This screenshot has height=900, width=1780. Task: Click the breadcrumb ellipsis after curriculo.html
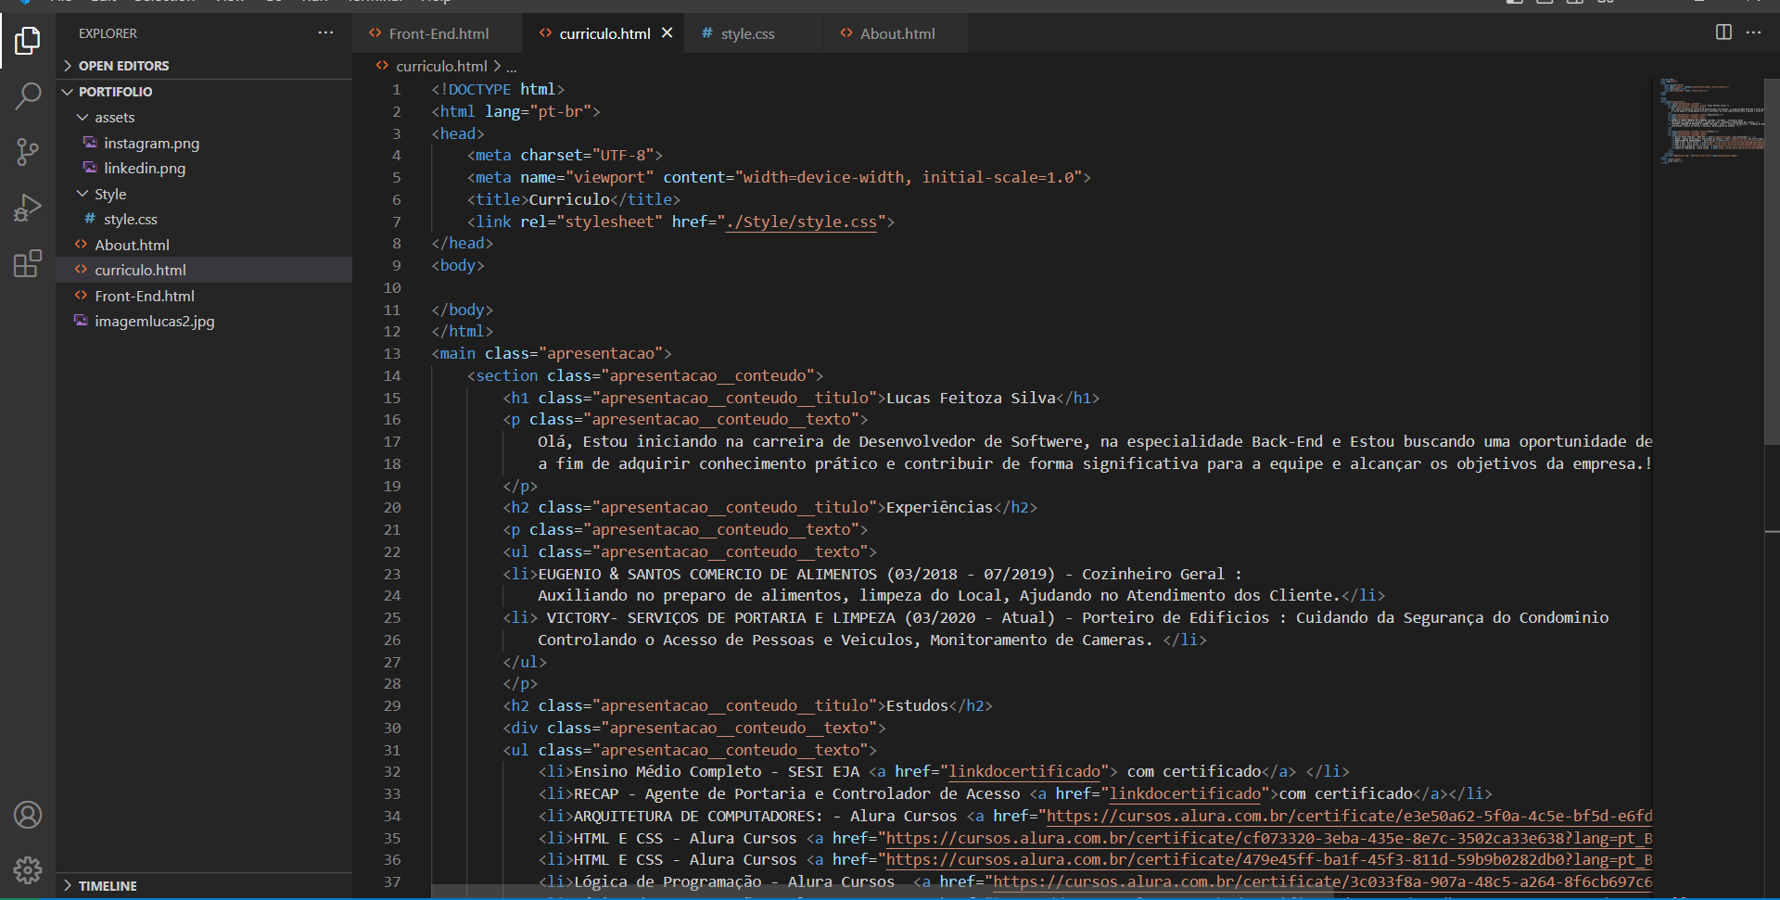511,67
